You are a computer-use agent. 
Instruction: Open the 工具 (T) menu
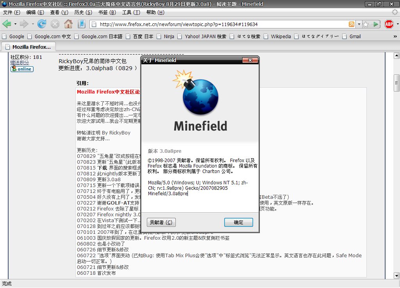click(x=131, y=12)
